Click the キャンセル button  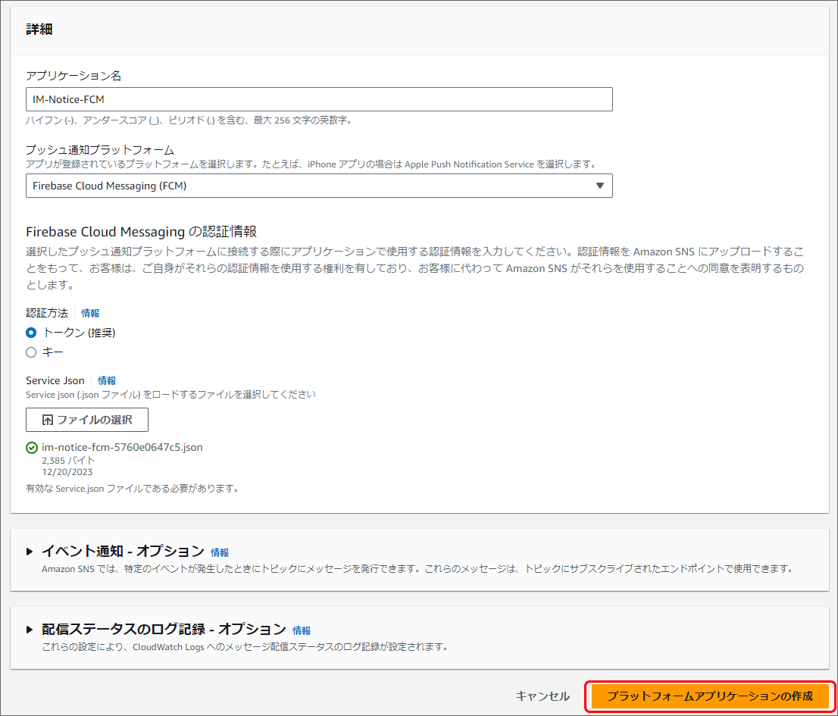(543, 696)
